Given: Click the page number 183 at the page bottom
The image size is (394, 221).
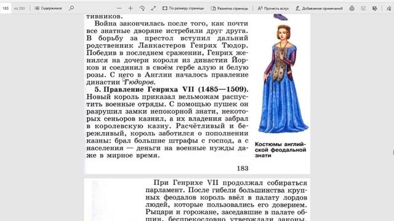Looking at the screenshot, I should [x=243, y=168].
